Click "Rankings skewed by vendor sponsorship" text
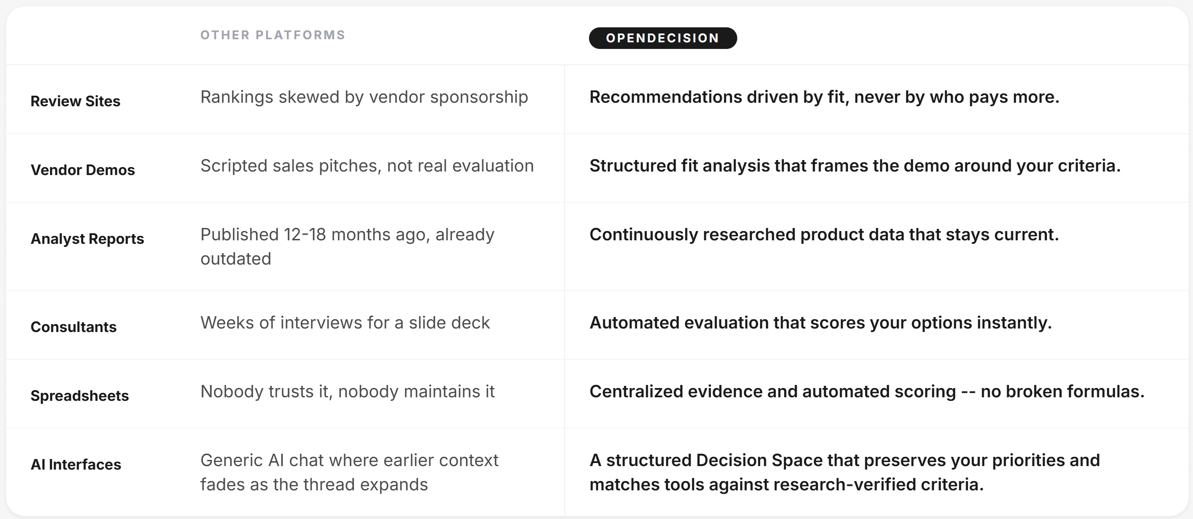Screen dimensions: 1193x519 click(x=364, y=97)
